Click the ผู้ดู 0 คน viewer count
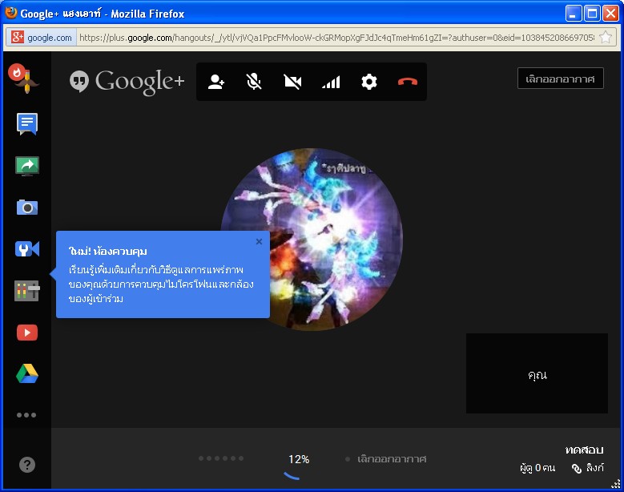 537,468
